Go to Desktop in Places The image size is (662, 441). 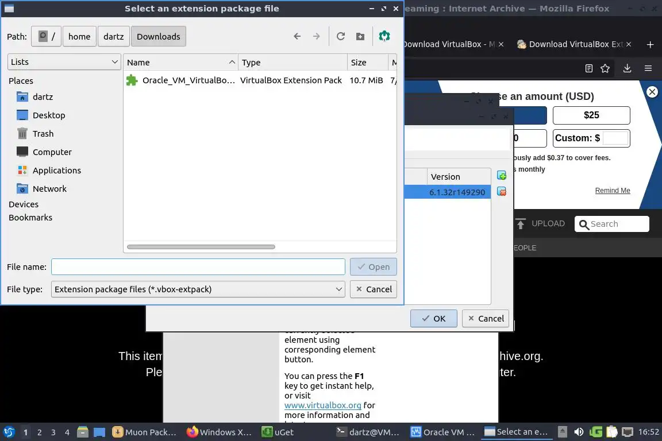click(x=48, y=115)
